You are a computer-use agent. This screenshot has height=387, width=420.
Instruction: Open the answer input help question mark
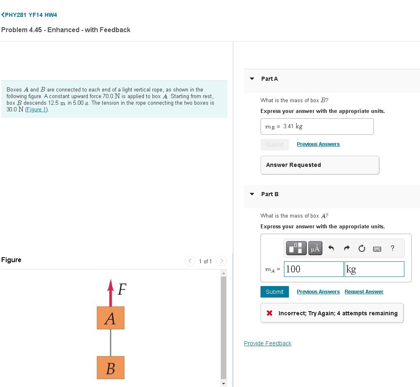(392, 248)
